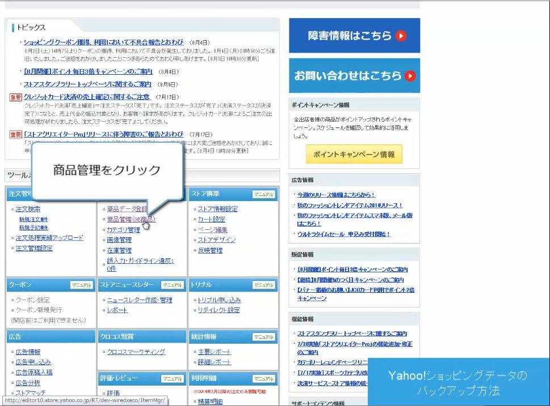Open the ショッピングクーポン不具合報告とおわび topic
Viewport: 550px width, 406px height.
tap(103, 42)
